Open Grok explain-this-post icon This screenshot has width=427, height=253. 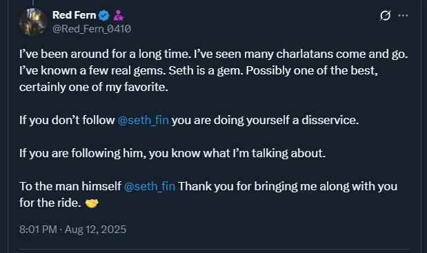click(x=385, y=15)
